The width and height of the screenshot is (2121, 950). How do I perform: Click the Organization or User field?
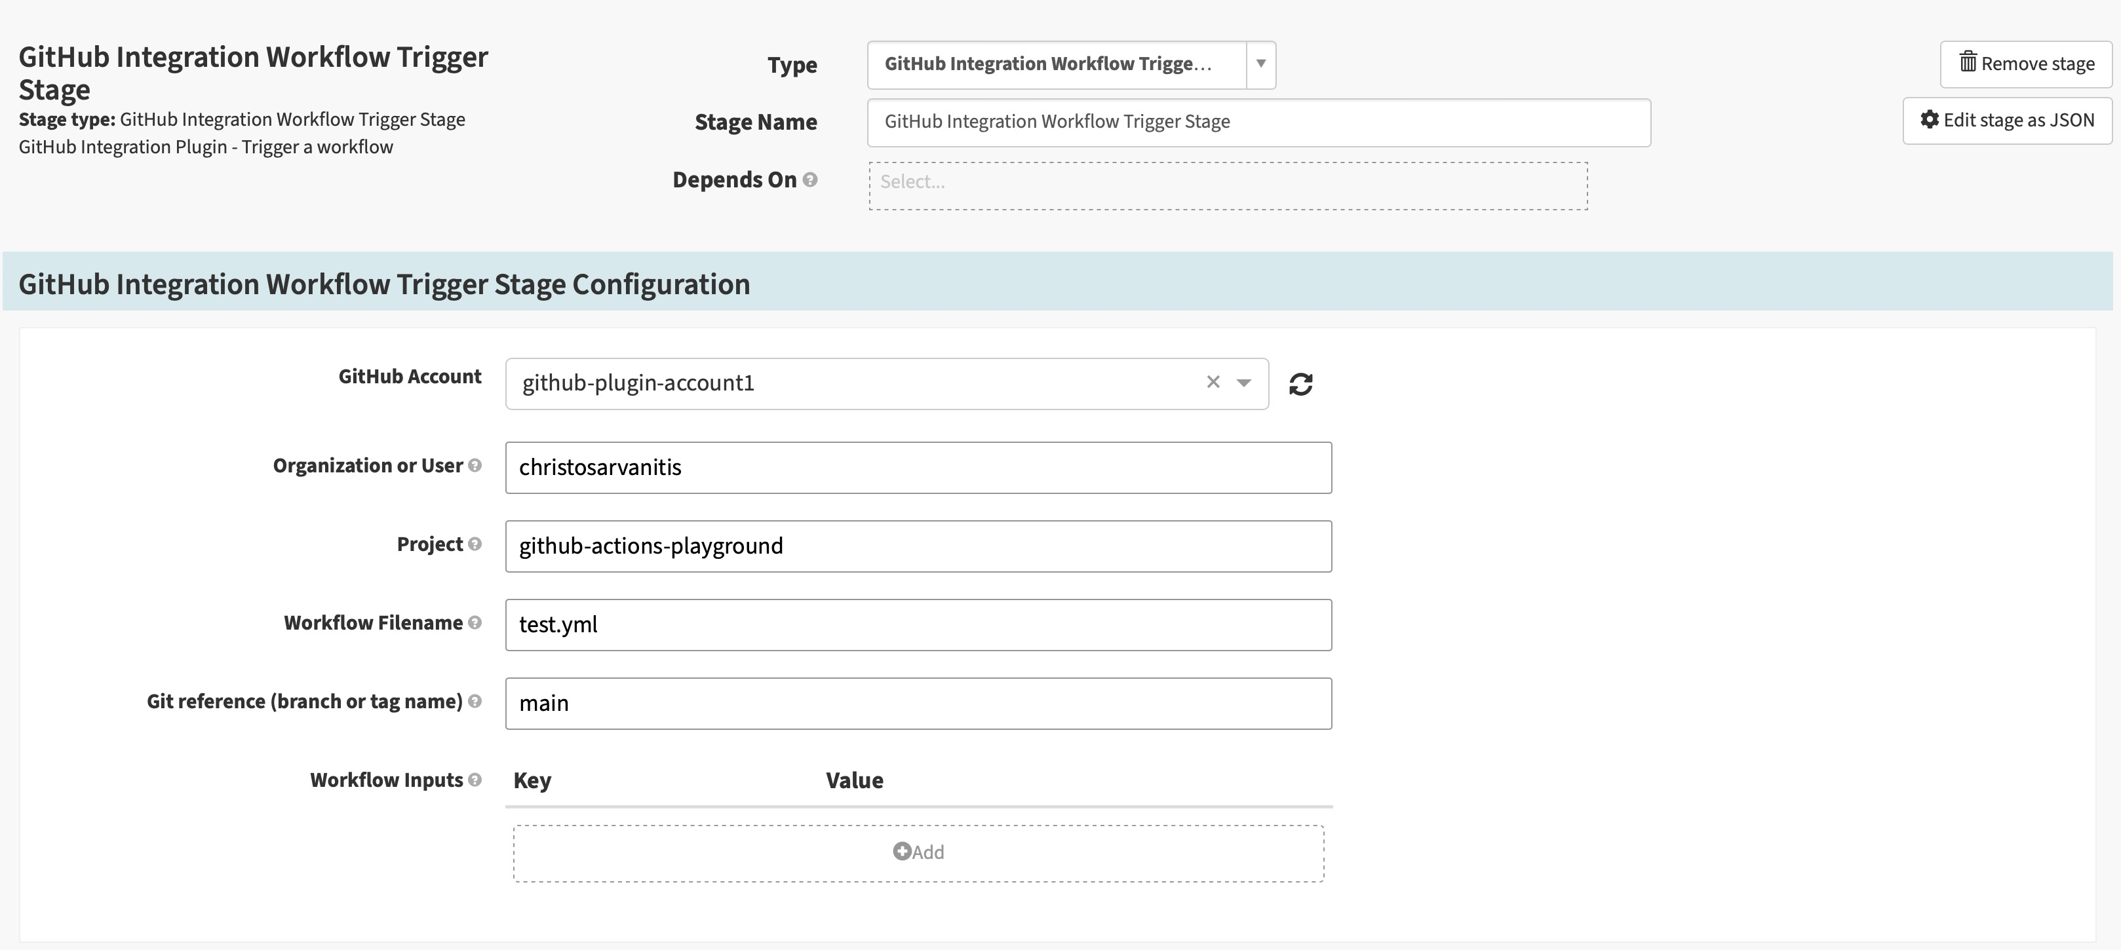point(918,468)
